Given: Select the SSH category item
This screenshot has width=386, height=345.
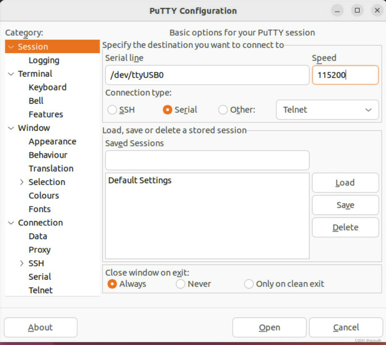Looking at the screenshot, I should click(x=36, y=263).
